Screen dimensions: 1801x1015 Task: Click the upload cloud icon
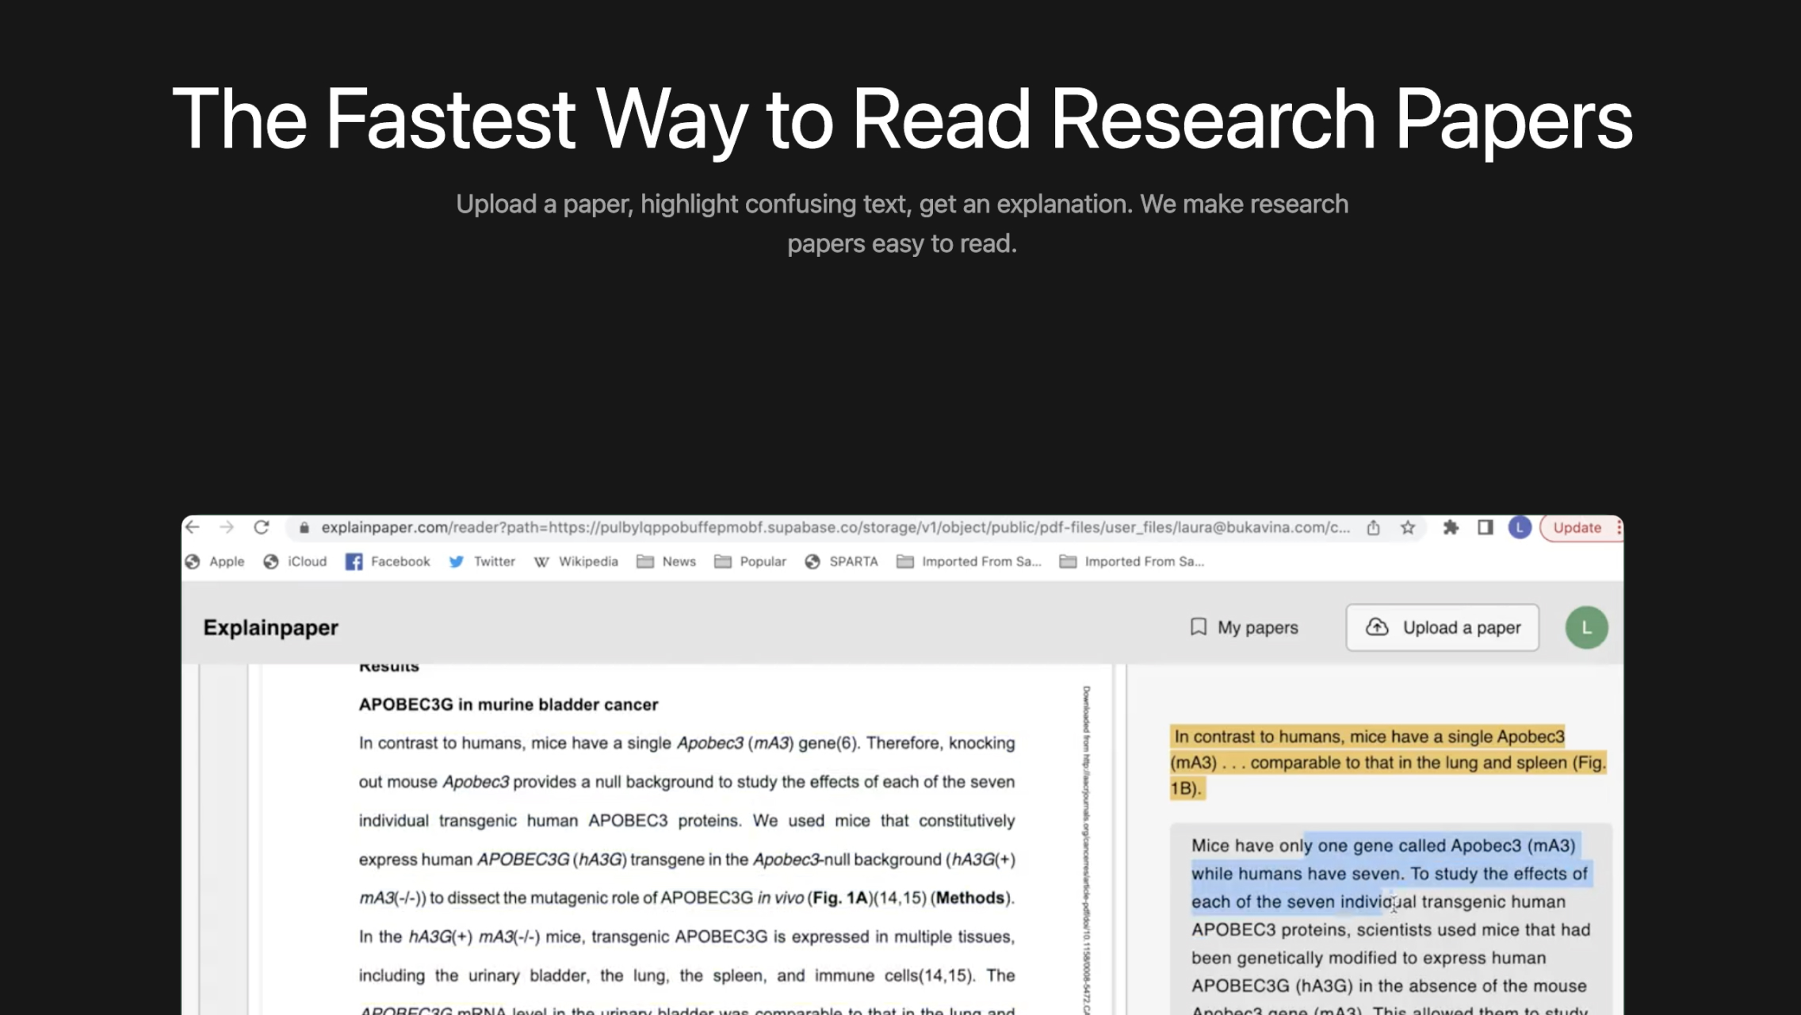(1377, 627)
